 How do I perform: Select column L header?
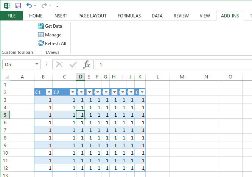click(x=157, y=77)
